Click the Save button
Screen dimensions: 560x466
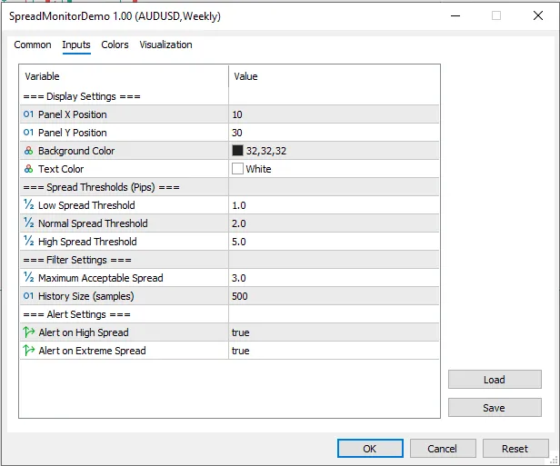click(x=495, y=408)
